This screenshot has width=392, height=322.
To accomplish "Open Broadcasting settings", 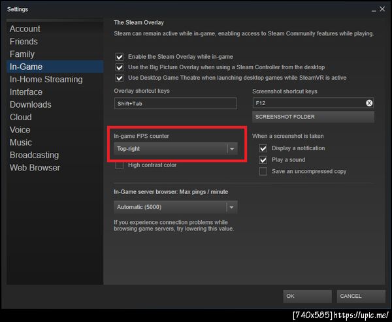I will pyautogui.click(x=55, y=155).
